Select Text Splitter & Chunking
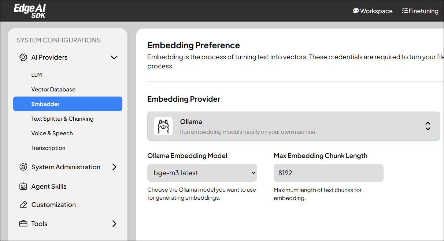This screenshot has height=241, width=444. coord(62,118)
